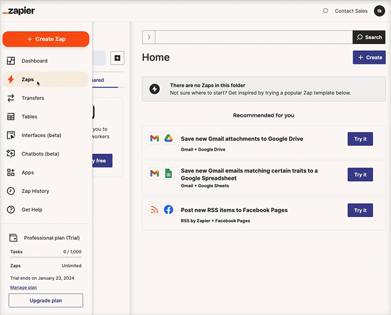Open the tk user avatar menu
The image size is (391, 315).
379,11
